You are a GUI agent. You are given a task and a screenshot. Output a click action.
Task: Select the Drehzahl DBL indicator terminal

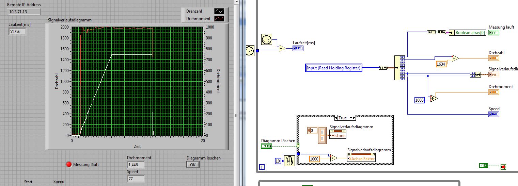(494, 58)
